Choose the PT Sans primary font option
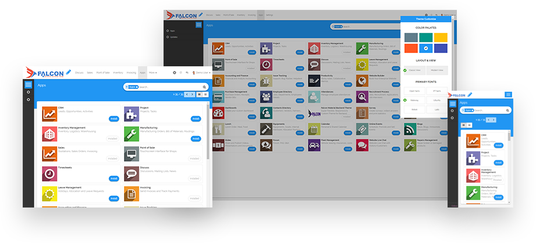This screenshot has height=243, width=536. (437, 91)
